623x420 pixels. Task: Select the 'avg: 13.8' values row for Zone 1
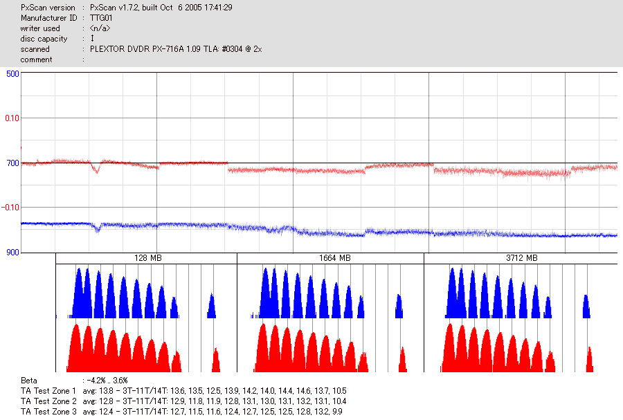pyautogui.click(x=215, y=391)
